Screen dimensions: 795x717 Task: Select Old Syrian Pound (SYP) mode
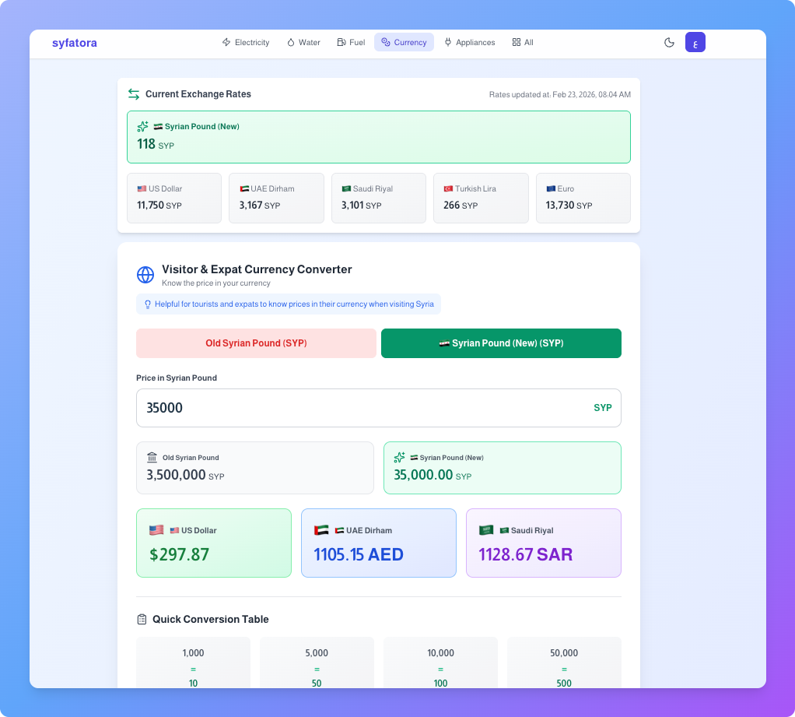click(x=256, y=343)
